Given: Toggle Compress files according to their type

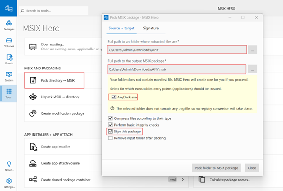Looking at the screenshot, I should point(110,118).
